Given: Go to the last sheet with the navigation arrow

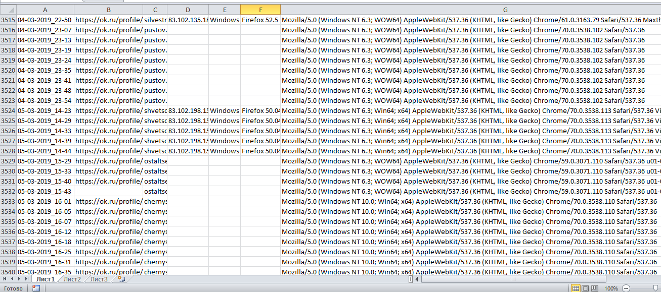Looking at the screenshot, I should (x=26, y=279).
